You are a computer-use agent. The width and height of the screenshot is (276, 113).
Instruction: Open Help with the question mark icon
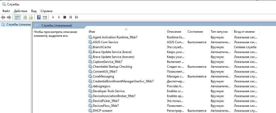click(x=39, y=17)
